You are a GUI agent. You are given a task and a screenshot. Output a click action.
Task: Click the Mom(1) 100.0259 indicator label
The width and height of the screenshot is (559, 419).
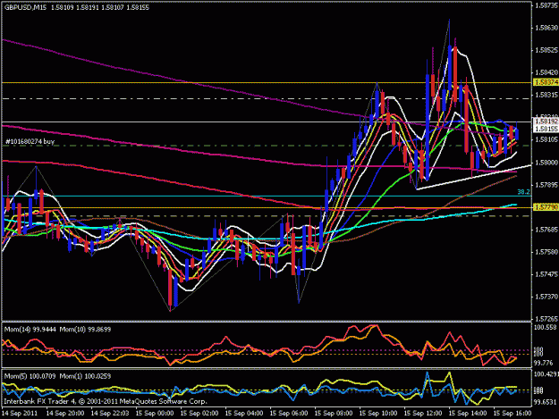pyautogui.click(x=85, y=376)
